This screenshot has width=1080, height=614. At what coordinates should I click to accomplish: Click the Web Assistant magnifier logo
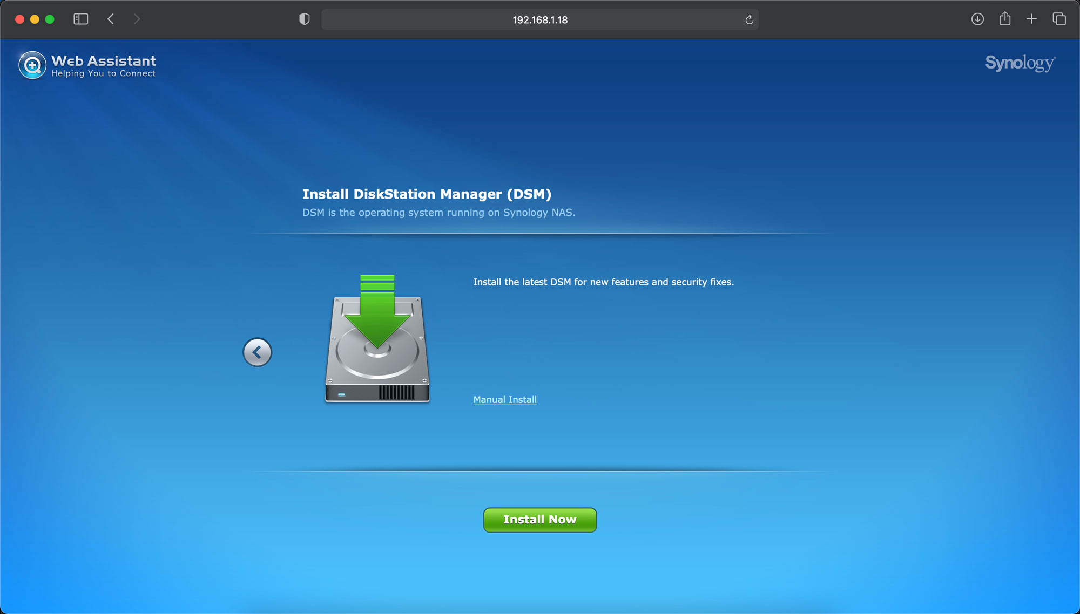[x=32, y=65]
